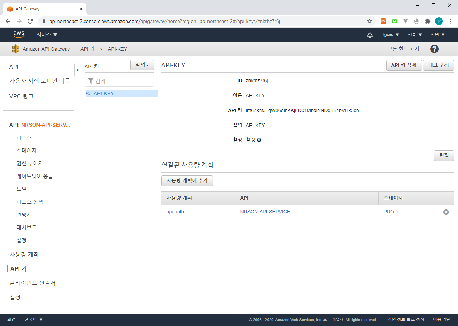This screenshot has height=326, width=458.
Task: Close the API Gateway browser tab
Action: pos(81,9)
